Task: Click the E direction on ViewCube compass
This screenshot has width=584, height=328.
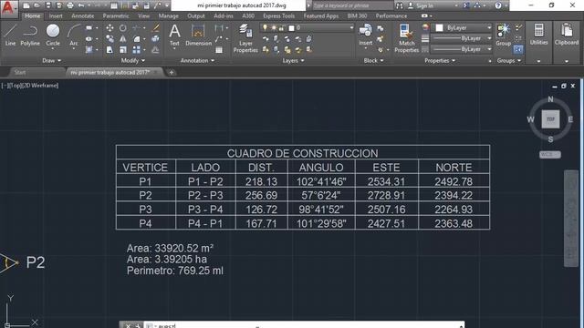Action: click(x=570, y=119)
